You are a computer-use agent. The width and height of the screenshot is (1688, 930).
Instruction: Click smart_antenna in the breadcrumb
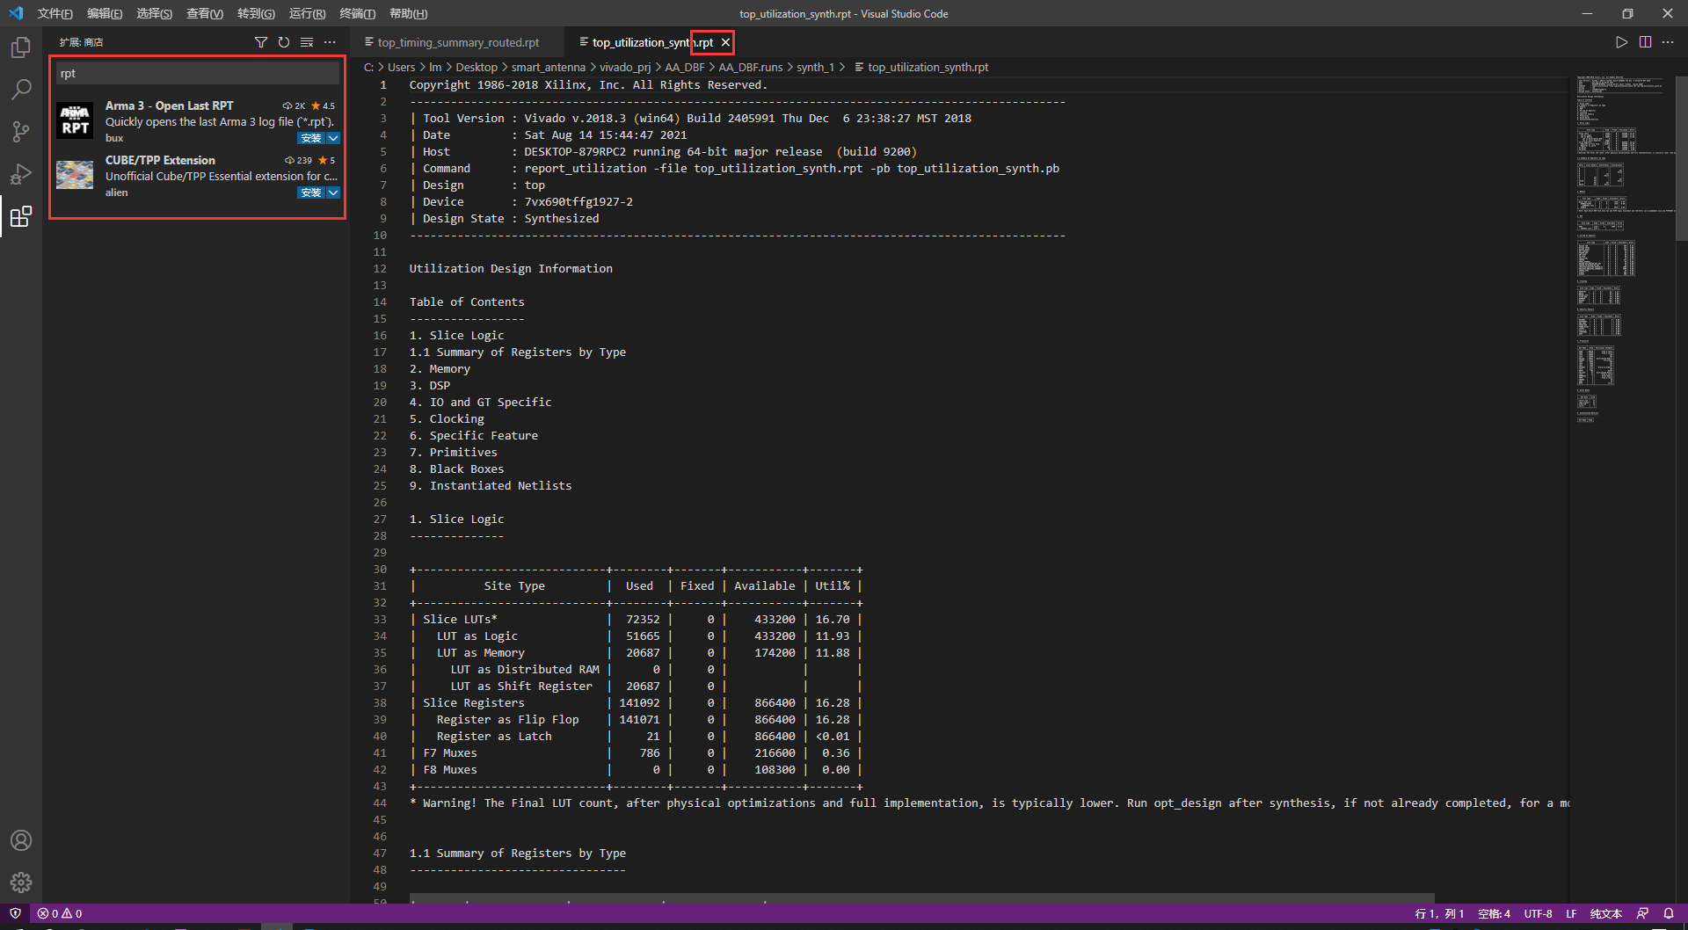coord(548,67)
